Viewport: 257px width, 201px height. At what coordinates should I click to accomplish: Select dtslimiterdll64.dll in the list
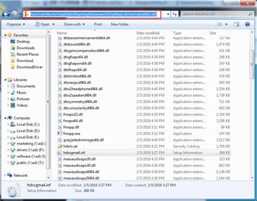tap(77, 76)
